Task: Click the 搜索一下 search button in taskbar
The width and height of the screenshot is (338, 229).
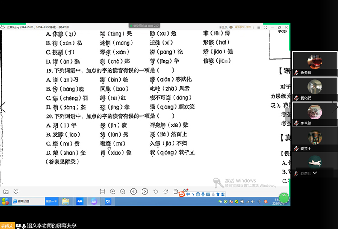Action: point(51,202)
